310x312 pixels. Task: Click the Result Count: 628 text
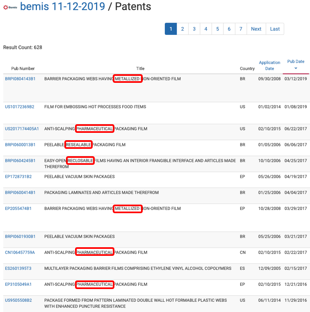(23, 48)
